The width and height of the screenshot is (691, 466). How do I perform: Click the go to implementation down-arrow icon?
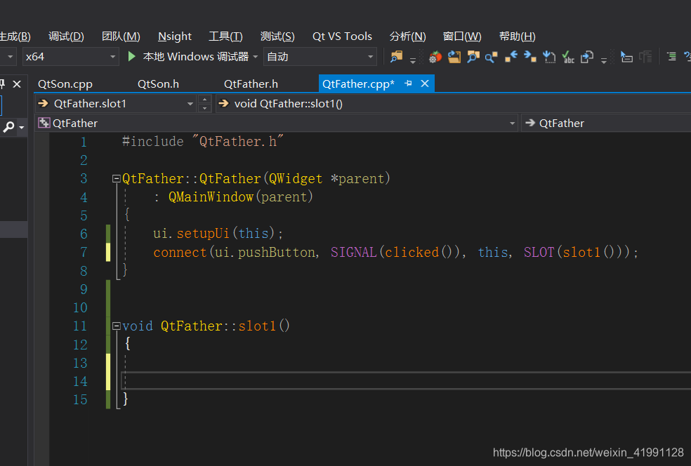pos(549,57)
